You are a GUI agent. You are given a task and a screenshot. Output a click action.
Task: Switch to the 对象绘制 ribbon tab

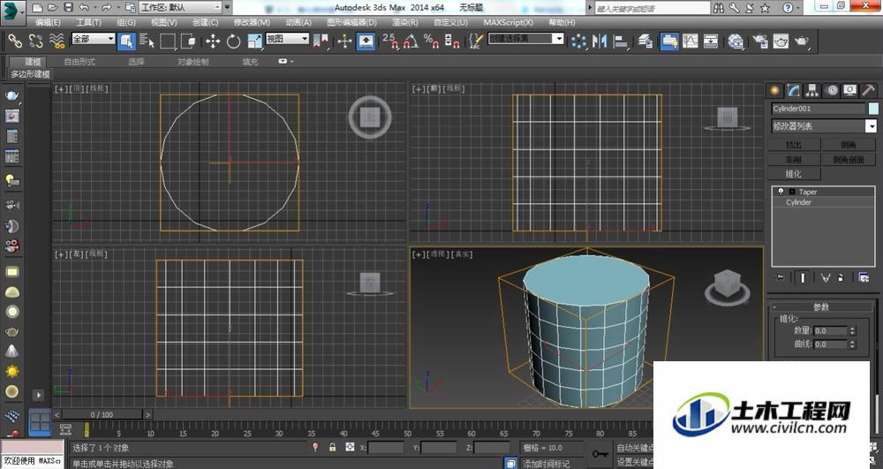click(192, 62)
